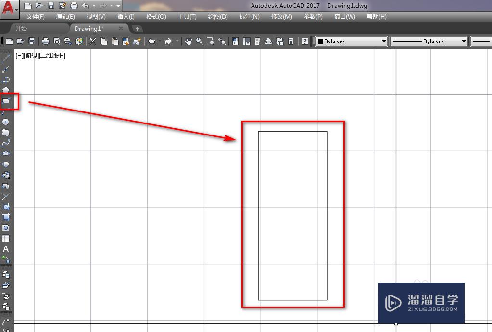
Task: Select the Polygon tool
Action: pyautogui.click(x=6, y=89)
